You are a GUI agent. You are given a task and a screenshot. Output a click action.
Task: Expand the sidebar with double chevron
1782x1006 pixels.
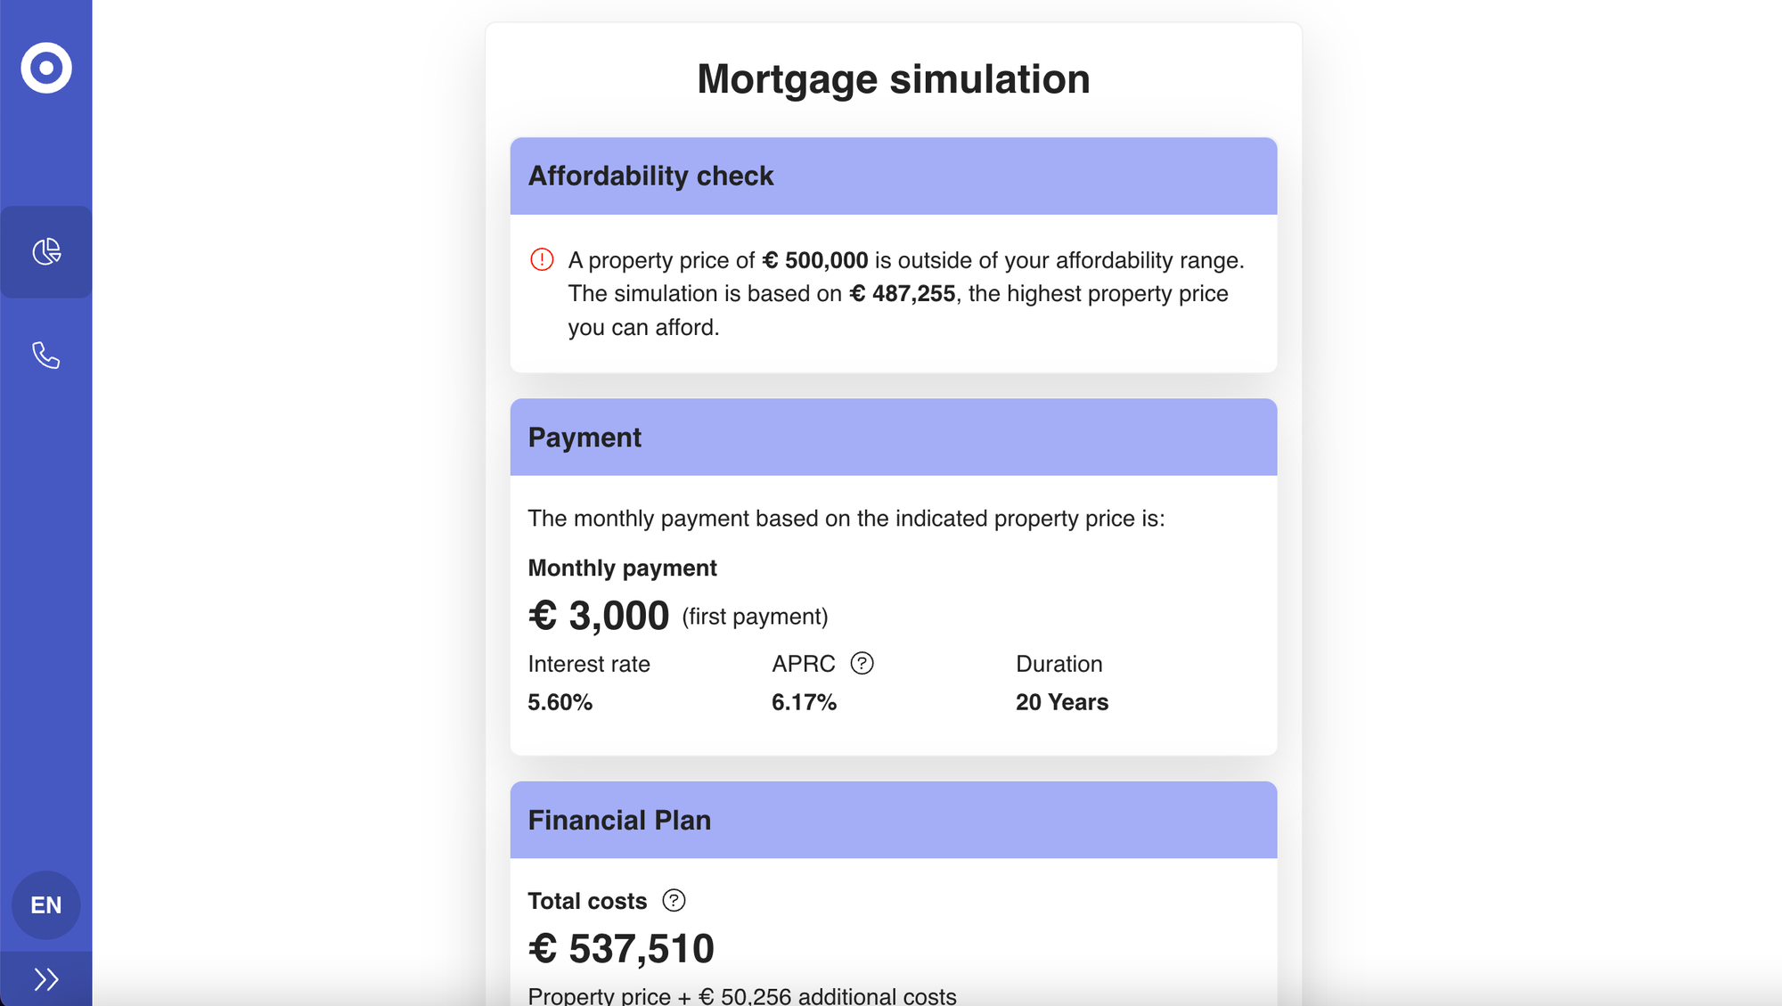click(x=46, y=979)
